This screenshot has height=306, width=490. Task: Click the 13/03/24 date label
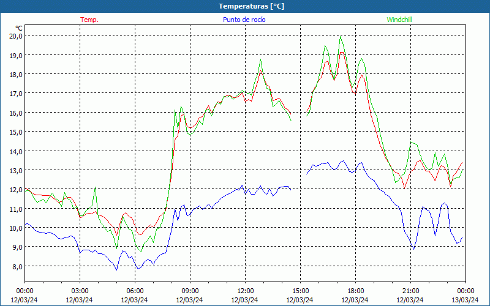466,300
